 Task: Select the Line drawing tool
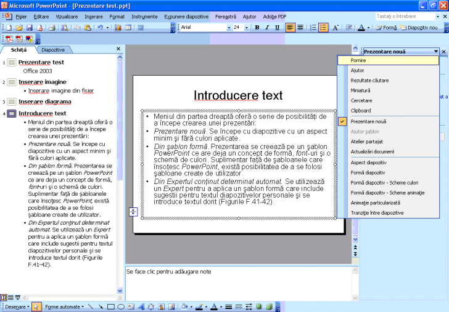point(91,306)
